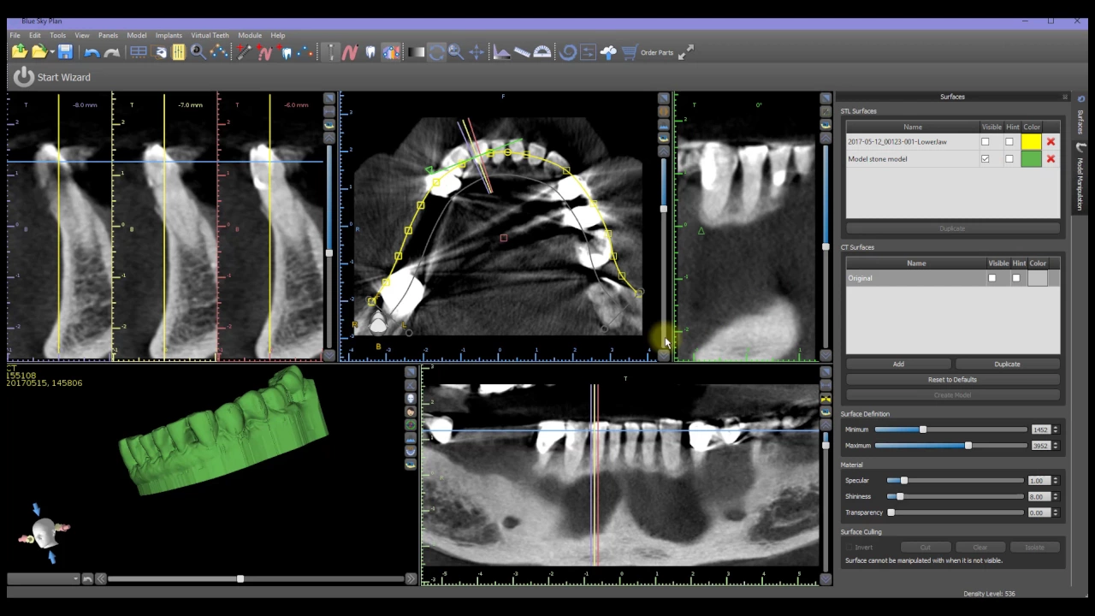
Task: Click the Add button under CT Surfaces
Action: [898, 364]
